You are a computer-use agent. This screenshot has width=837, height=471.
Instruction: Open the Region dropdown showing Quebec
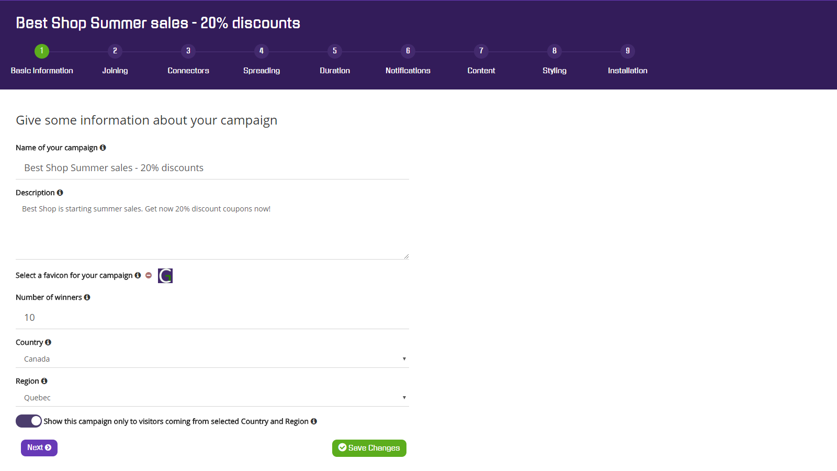click(x=212, y=398)
